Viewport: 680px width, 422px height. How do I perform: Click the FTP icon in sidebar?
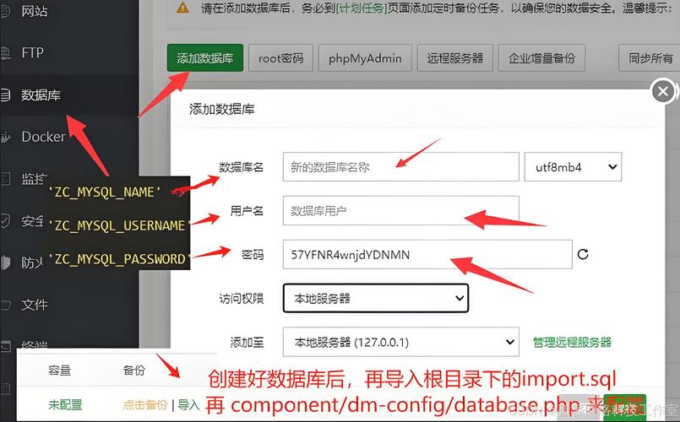(x=5, y=52)
